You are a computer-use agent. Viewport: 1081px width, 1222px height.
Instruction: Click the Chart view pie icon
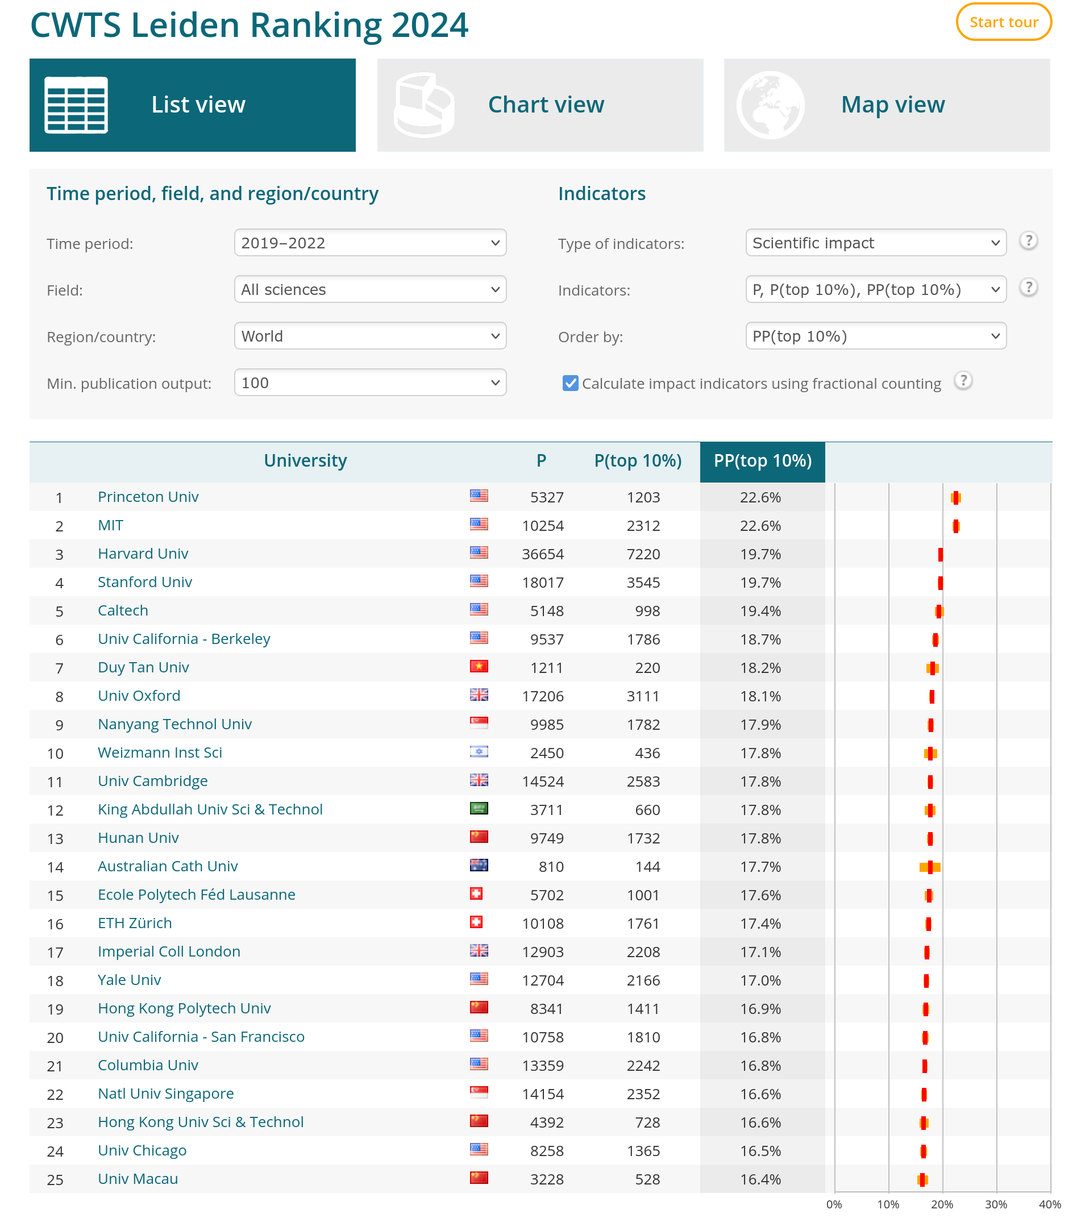coord(424,105)
